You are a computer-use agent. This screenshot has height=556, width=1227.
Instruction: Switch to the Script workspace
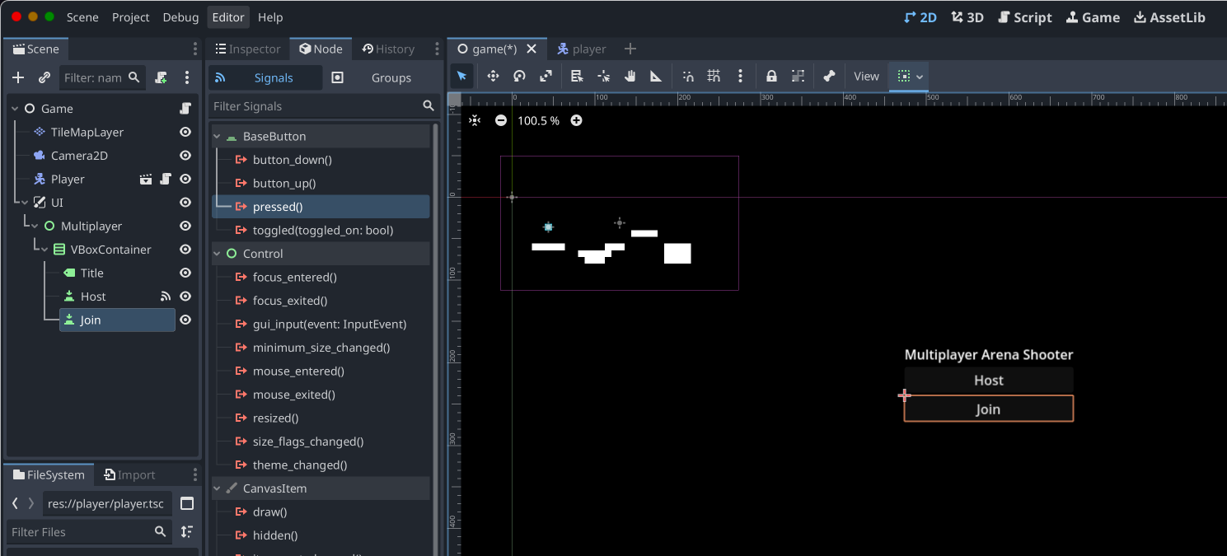[x=1024, y=17]
